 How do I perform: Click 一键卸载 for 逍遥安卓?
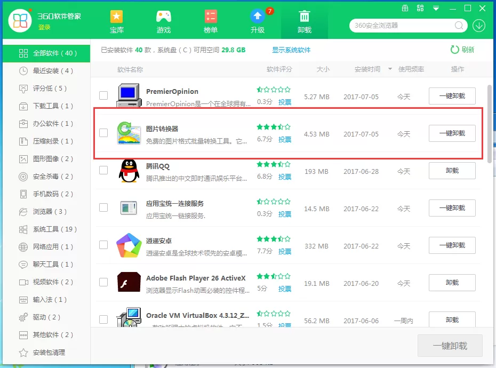(x=452, y=245)
